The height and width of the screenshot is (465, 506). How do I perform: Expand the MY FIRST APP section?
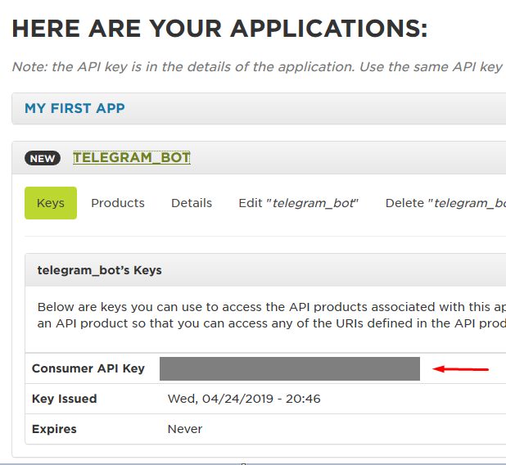75,108
